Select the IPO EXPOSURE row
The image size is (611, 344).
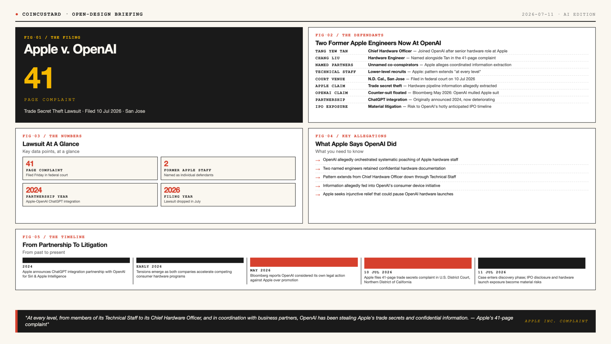pyautogui.click(x=452, y=106)
